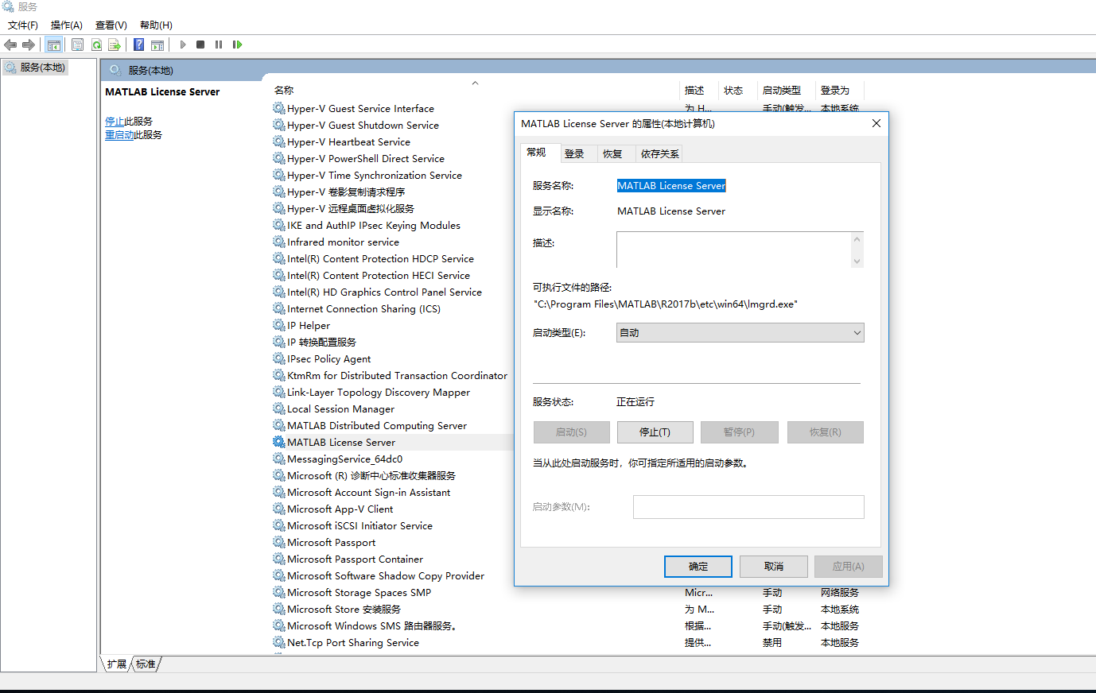1096x693 pixels.
Task: Click the 停止(T) button in the dialog
Action: point(655,432)
